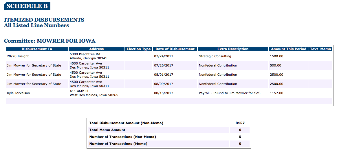Select the Number of Transactions (Memo) label
The width and height of the screenshot is (337, 150).
click(x=118, y=144)
